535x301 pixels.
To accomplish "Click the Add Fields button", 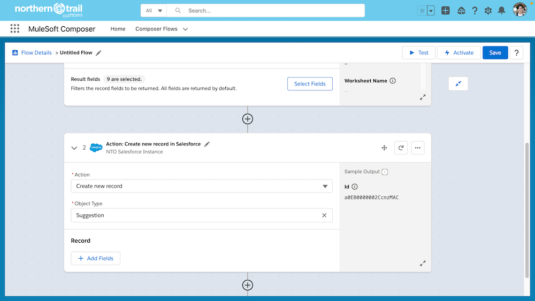I will (x=96, y=258).
